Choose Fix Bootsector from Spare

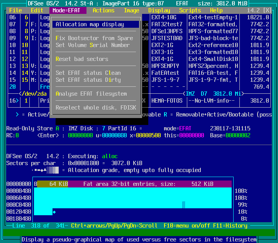[94, 38]
